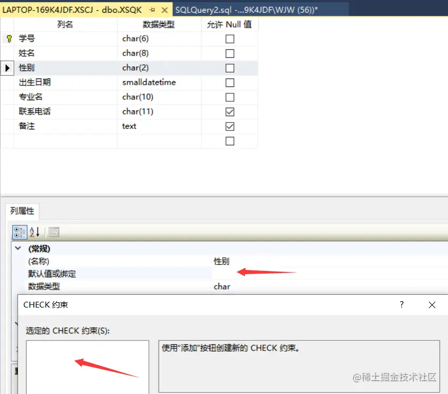448x394 pixels.
Task: Click the 默认值或绑定 property value field
Action: pos(330,274)
